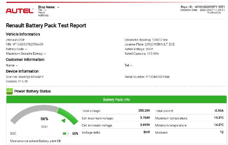Select the Total voltage 355.28V value
The image size is (228, 145).
coord(144,111)
